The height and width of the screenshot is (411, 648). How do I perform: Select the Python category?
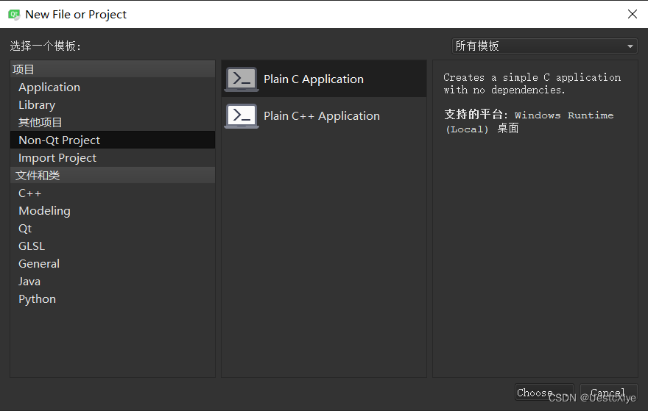[113, 299]
